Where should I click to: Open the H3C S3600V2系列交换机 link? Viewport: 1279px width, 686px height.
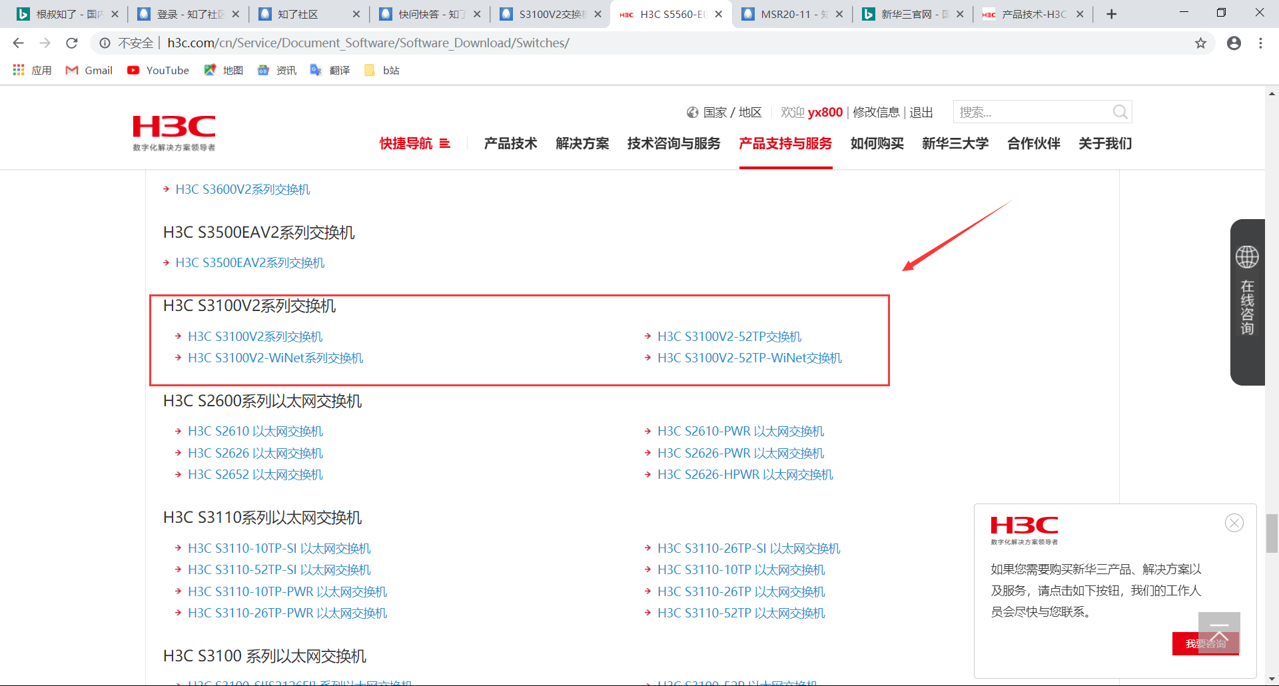coord(242,190)
